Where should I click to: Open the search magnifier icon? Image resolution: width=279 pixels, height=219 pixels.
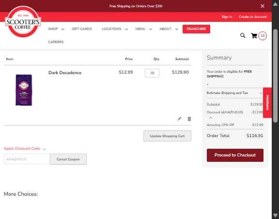click(243, 35)
